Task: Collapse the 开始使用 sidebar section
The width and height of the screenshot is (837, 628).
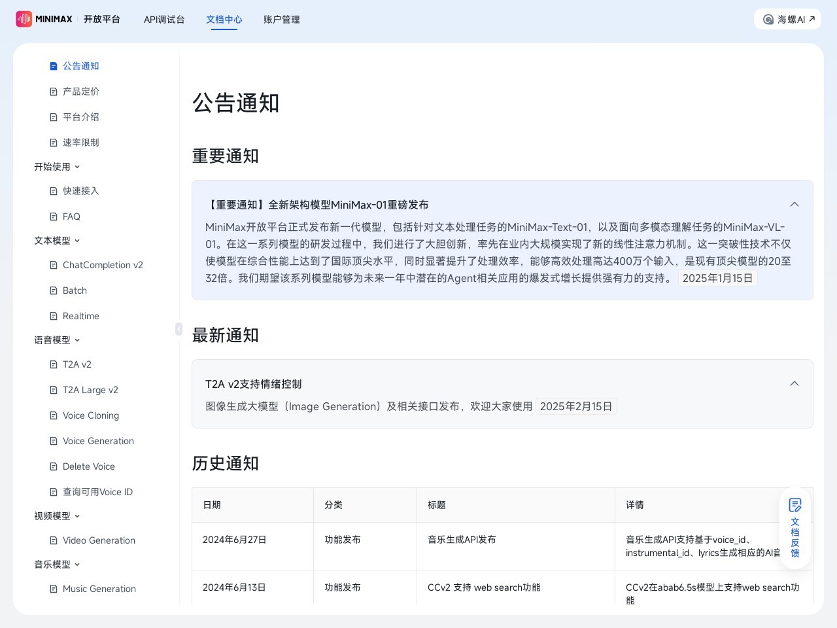Action: (x=77, y=167)
